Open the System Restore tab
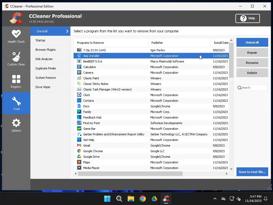This screenshot has width=273, height=205. point(50,78)
